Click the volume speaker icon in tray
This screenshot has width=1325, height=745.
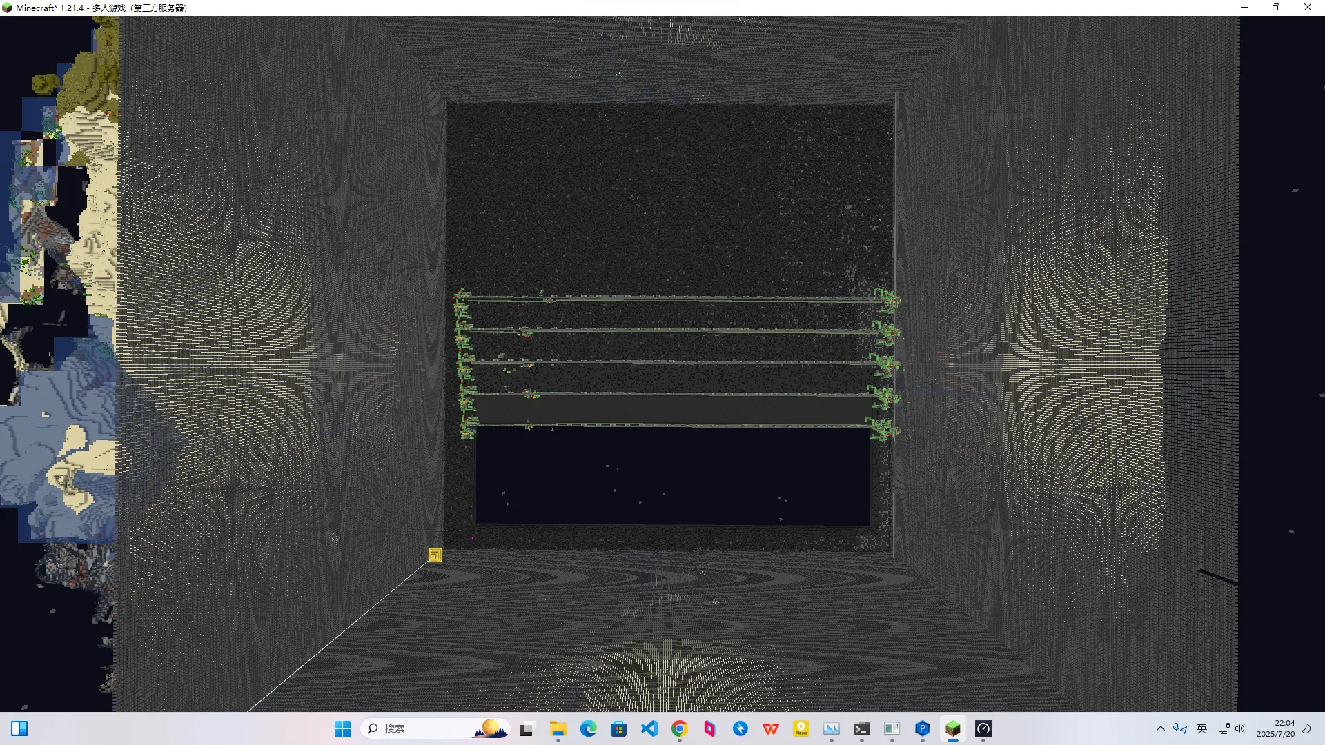[x=1240, y=728]
